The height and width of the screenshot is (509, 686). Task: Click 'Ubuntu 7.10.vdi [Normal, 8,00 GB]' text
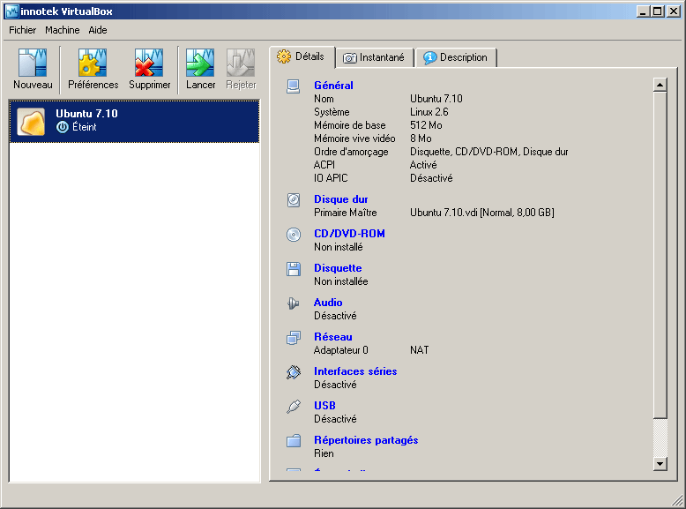click(x=481, y=213)
